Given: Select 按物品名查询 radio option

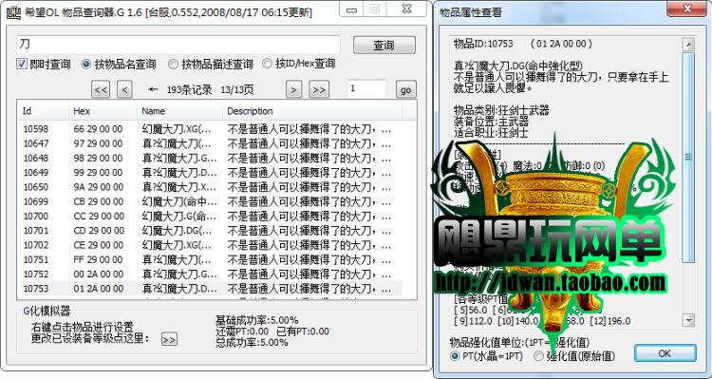Looking at the screenshot, I should [85, 64].
